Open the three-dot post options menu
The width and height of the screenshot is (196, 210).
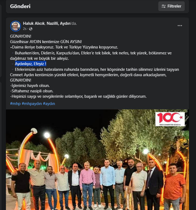(180, 26)
